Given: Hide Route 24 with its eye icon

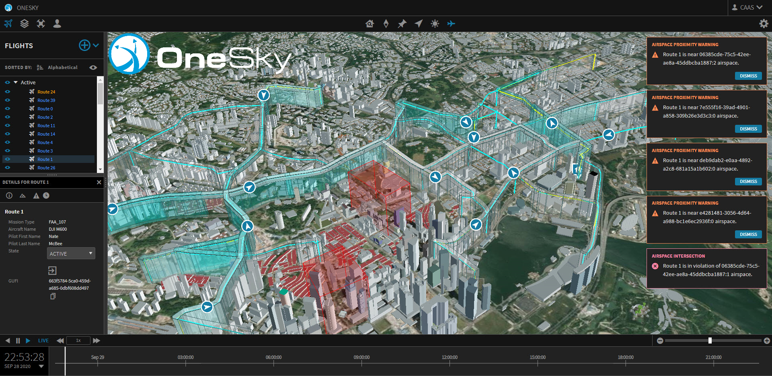Looking at the screenshot, I should 7,92.
